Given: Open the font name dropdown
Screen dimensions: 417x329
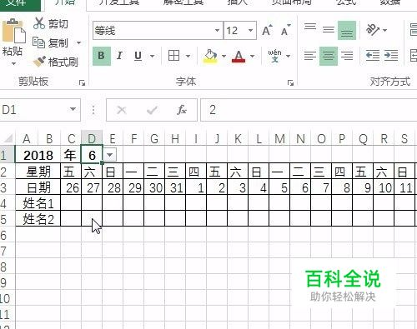Looking at the screenshot, I should tap(217, 30).
